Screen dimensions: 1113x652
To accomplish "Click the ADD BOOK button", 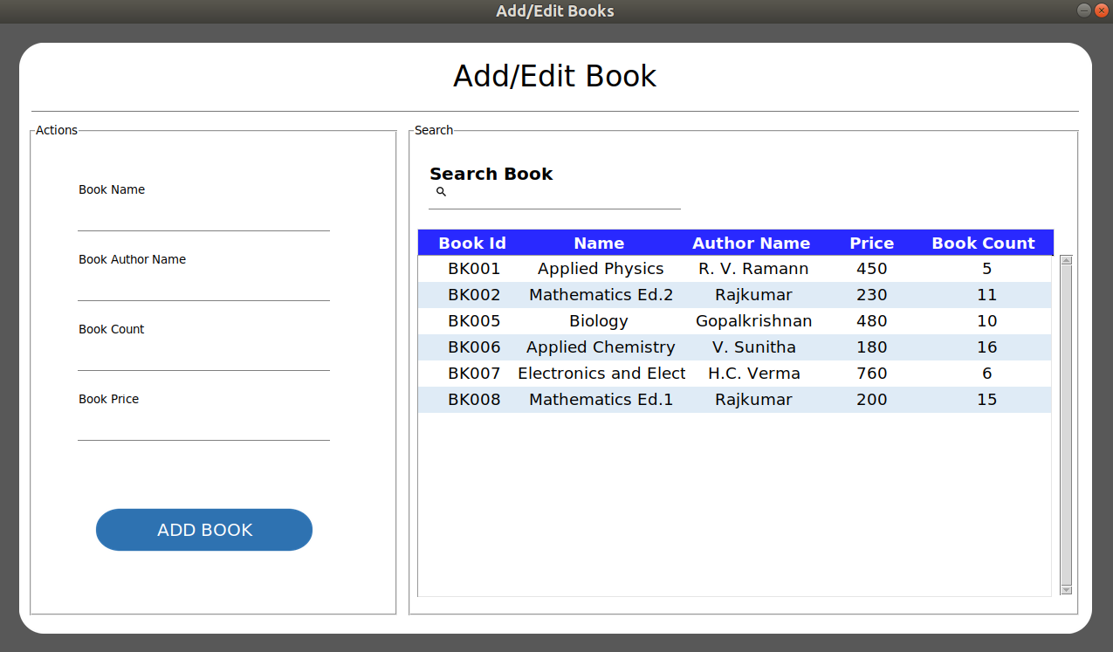I will click(204, 530).
